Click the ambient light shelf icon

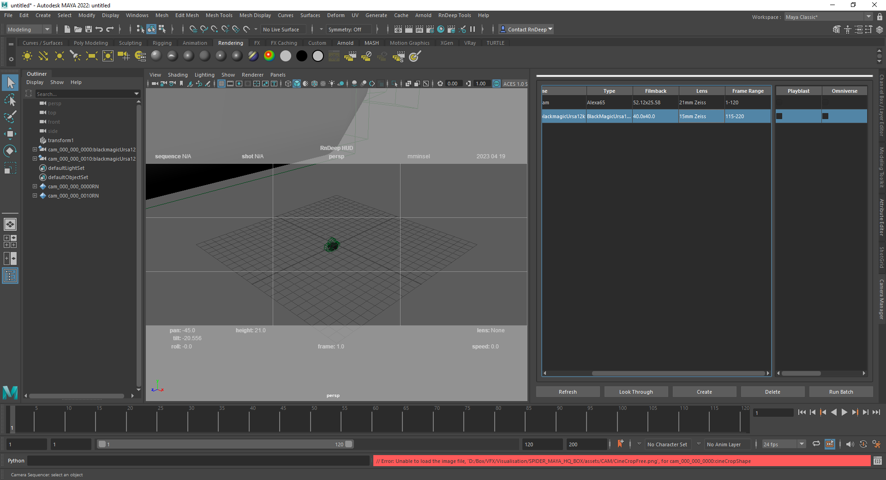pyautogui.click(x=27, y=56)
